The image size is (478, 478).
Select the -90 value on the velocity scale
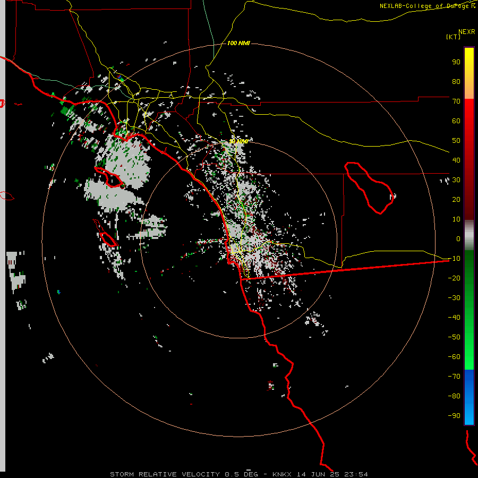(x=454, y=415)
